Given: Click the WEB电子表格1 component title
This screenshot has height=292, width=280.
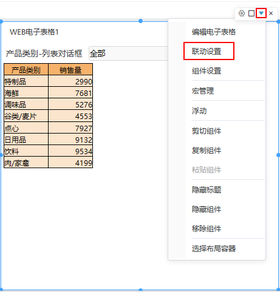Looking at the screenshot, I should click(34, 32).
